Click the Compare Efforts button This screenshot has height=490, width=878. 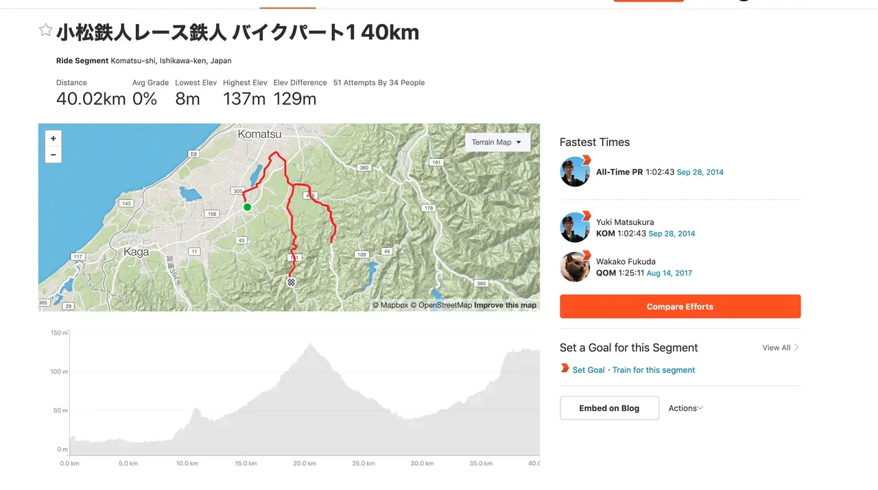pos(680,306)
